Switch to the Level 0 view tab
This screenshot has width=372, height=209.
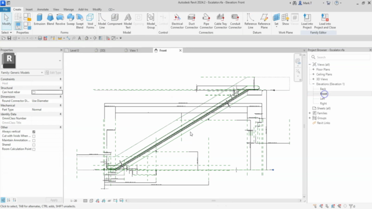tap(74, 51)
